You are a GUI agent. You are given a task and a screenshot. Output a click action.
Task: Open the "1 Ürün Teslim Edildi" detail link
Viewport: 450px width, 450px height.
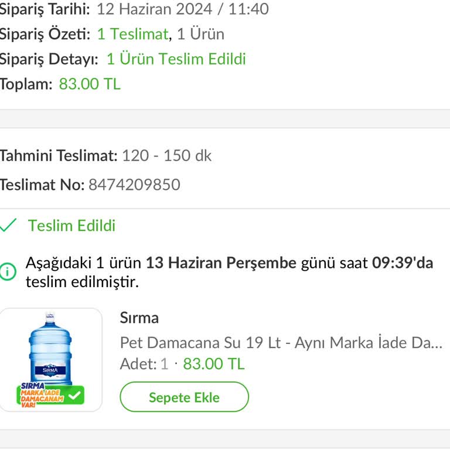[176, 59]
